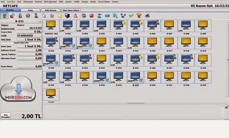Click the closed padlock lock icon
Screen dimensions: 229x138
[x=20, y=16]
